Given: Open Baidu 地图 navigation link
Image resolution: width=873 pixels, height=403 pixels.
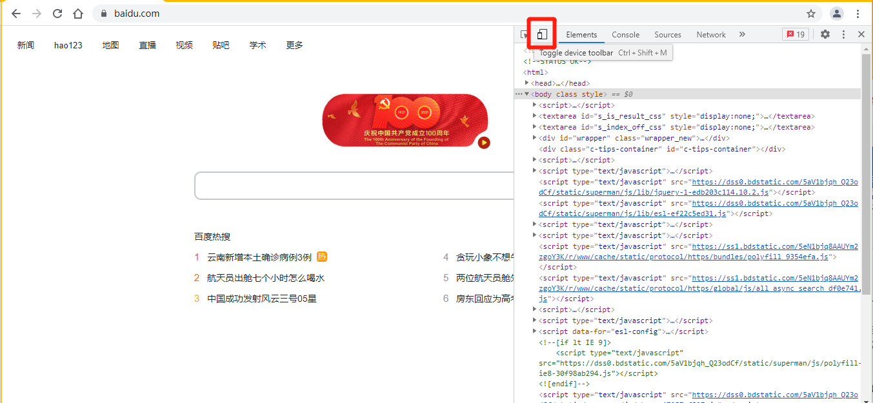Looking at the screenshot, I should click(x=110, y=45).
